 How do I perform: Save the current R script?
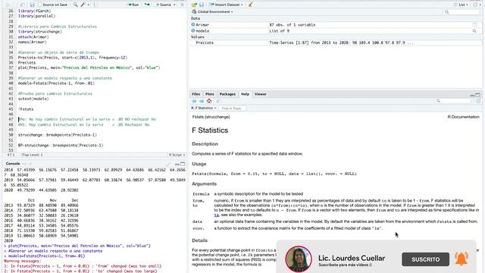pos(32,5)
